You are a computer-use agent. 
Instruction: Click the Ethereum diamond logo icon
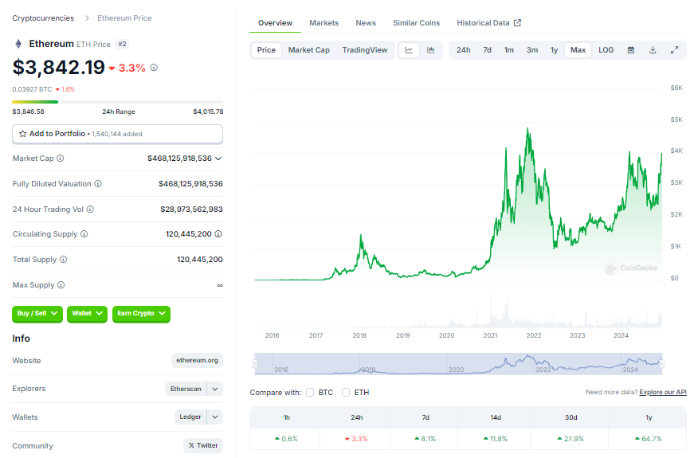18,44
